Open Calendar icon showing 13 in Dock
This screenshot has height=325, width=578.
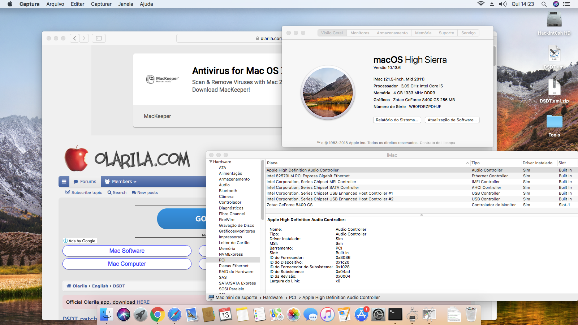pyautogui.click(x=226, y=315)
